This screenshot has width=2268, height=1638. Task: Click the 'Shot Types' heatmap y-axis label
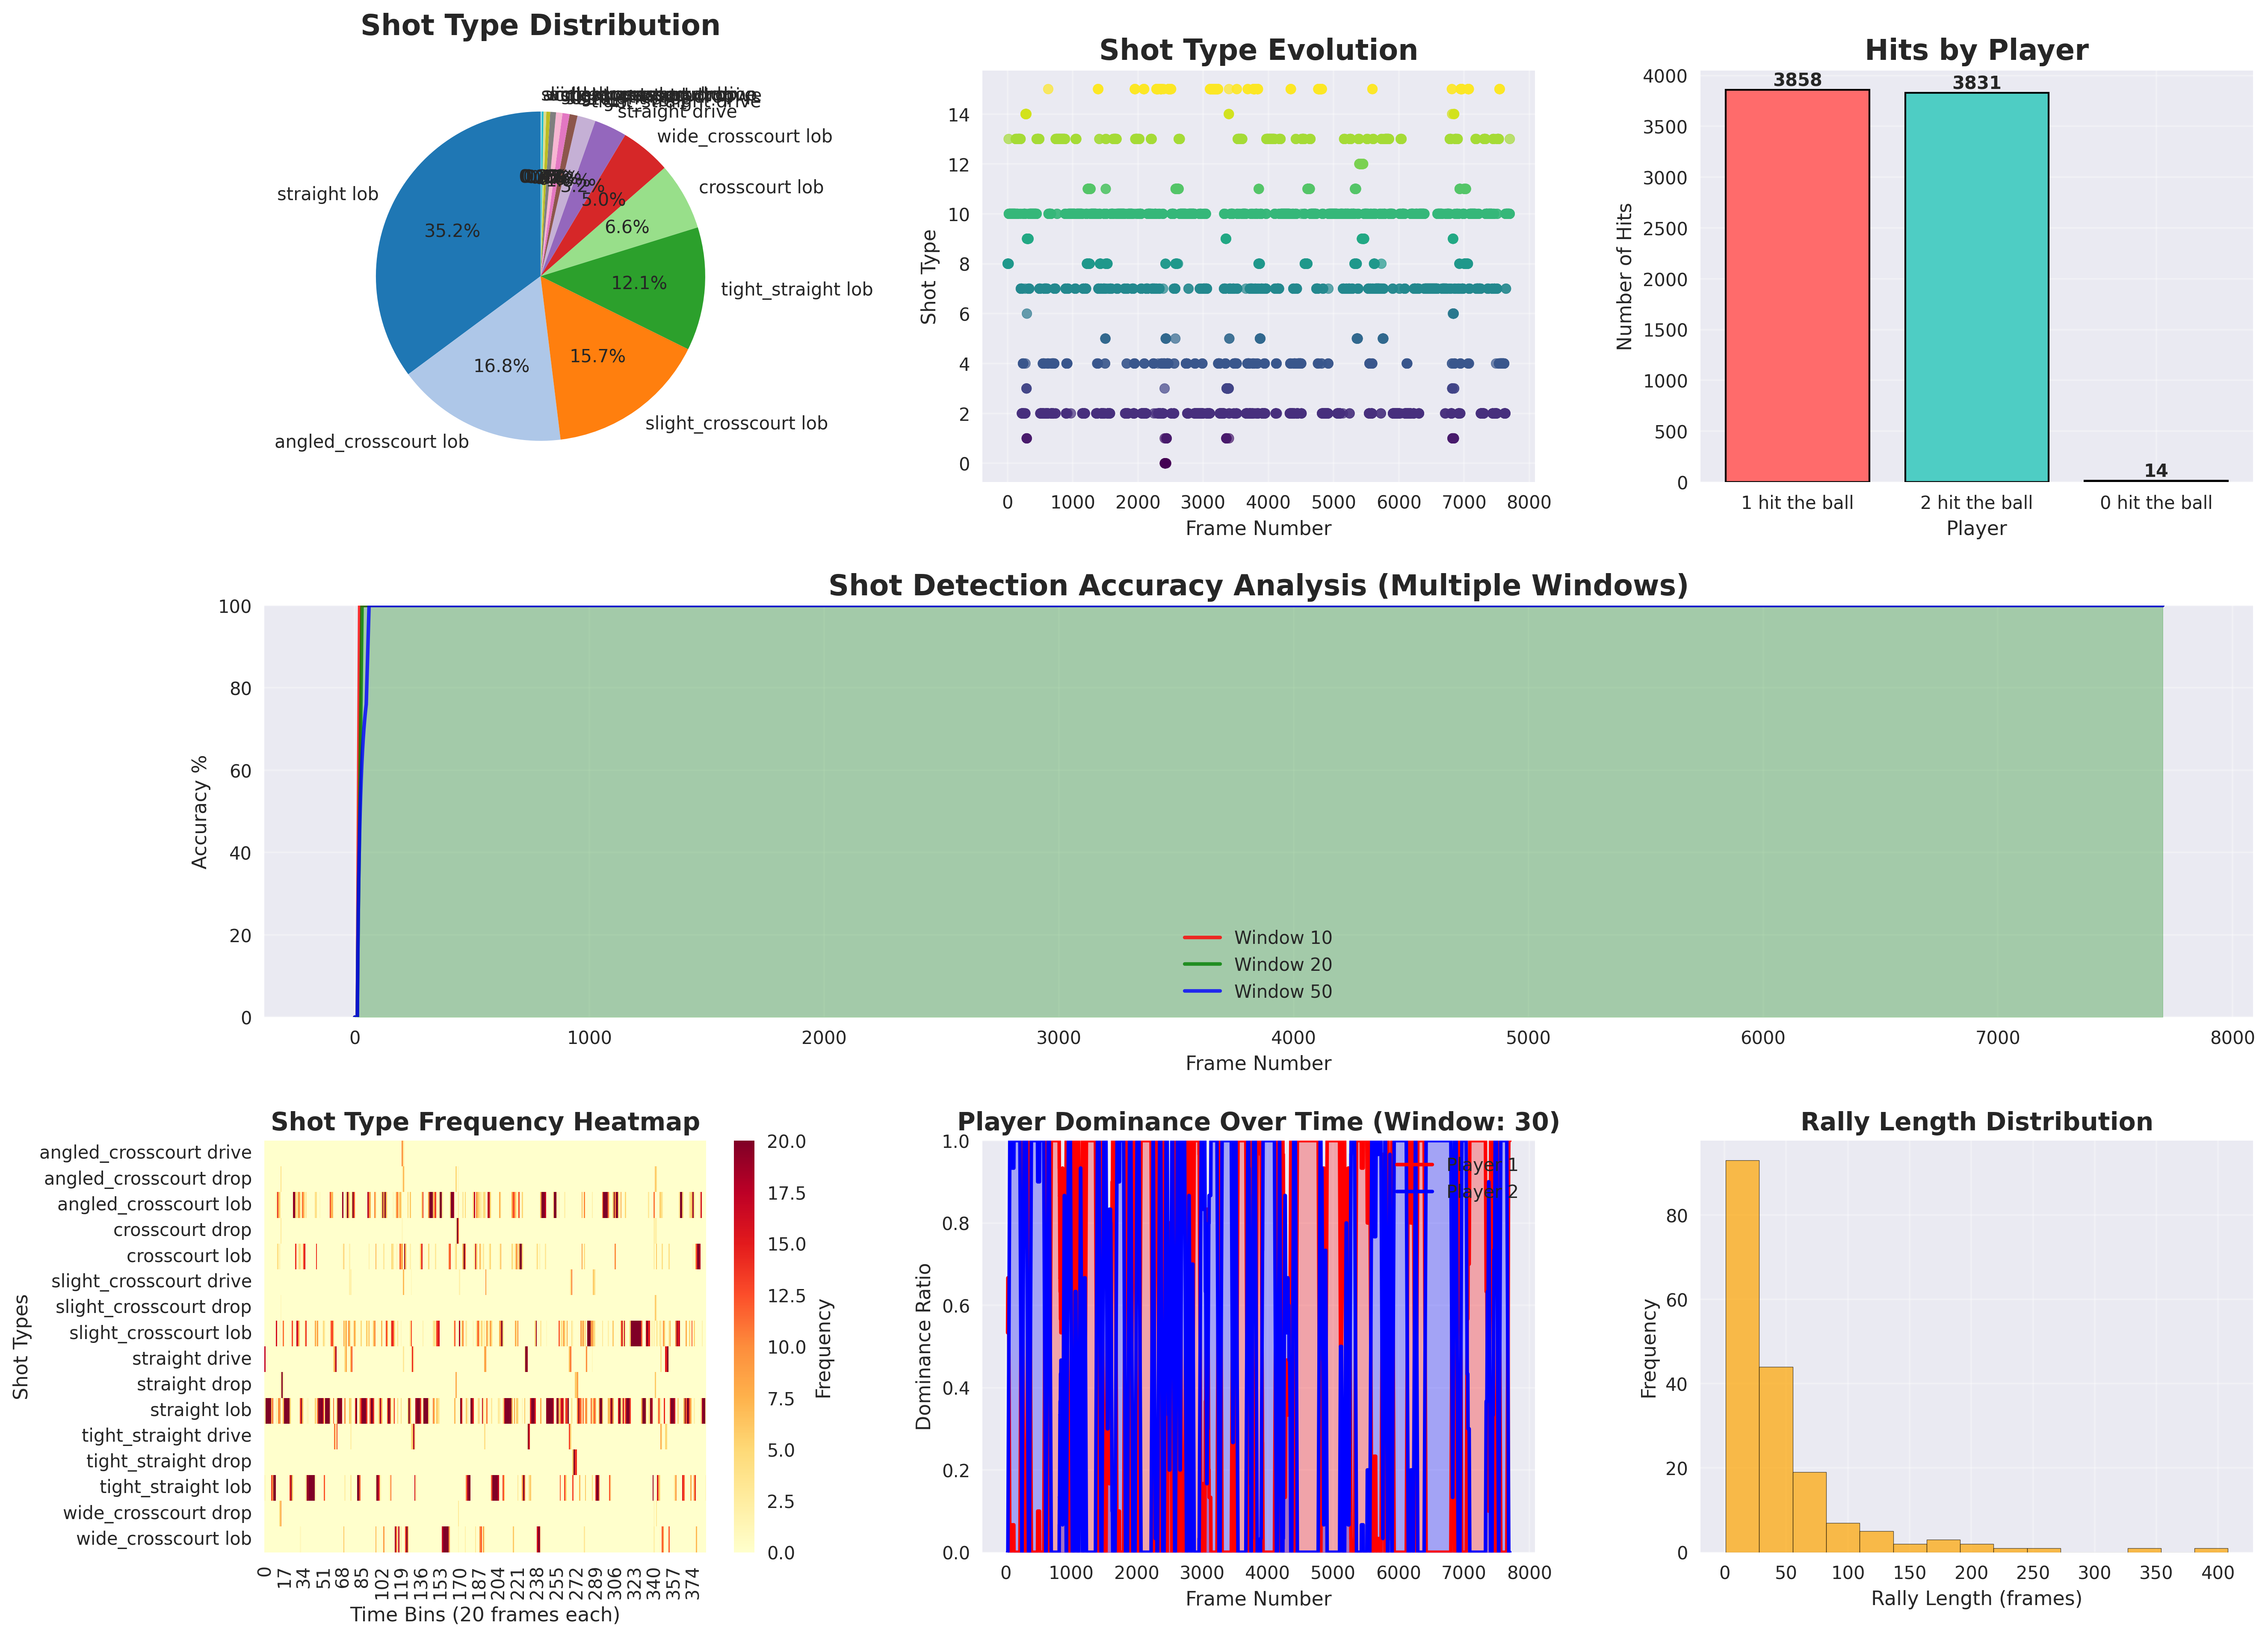point(21,1347)
